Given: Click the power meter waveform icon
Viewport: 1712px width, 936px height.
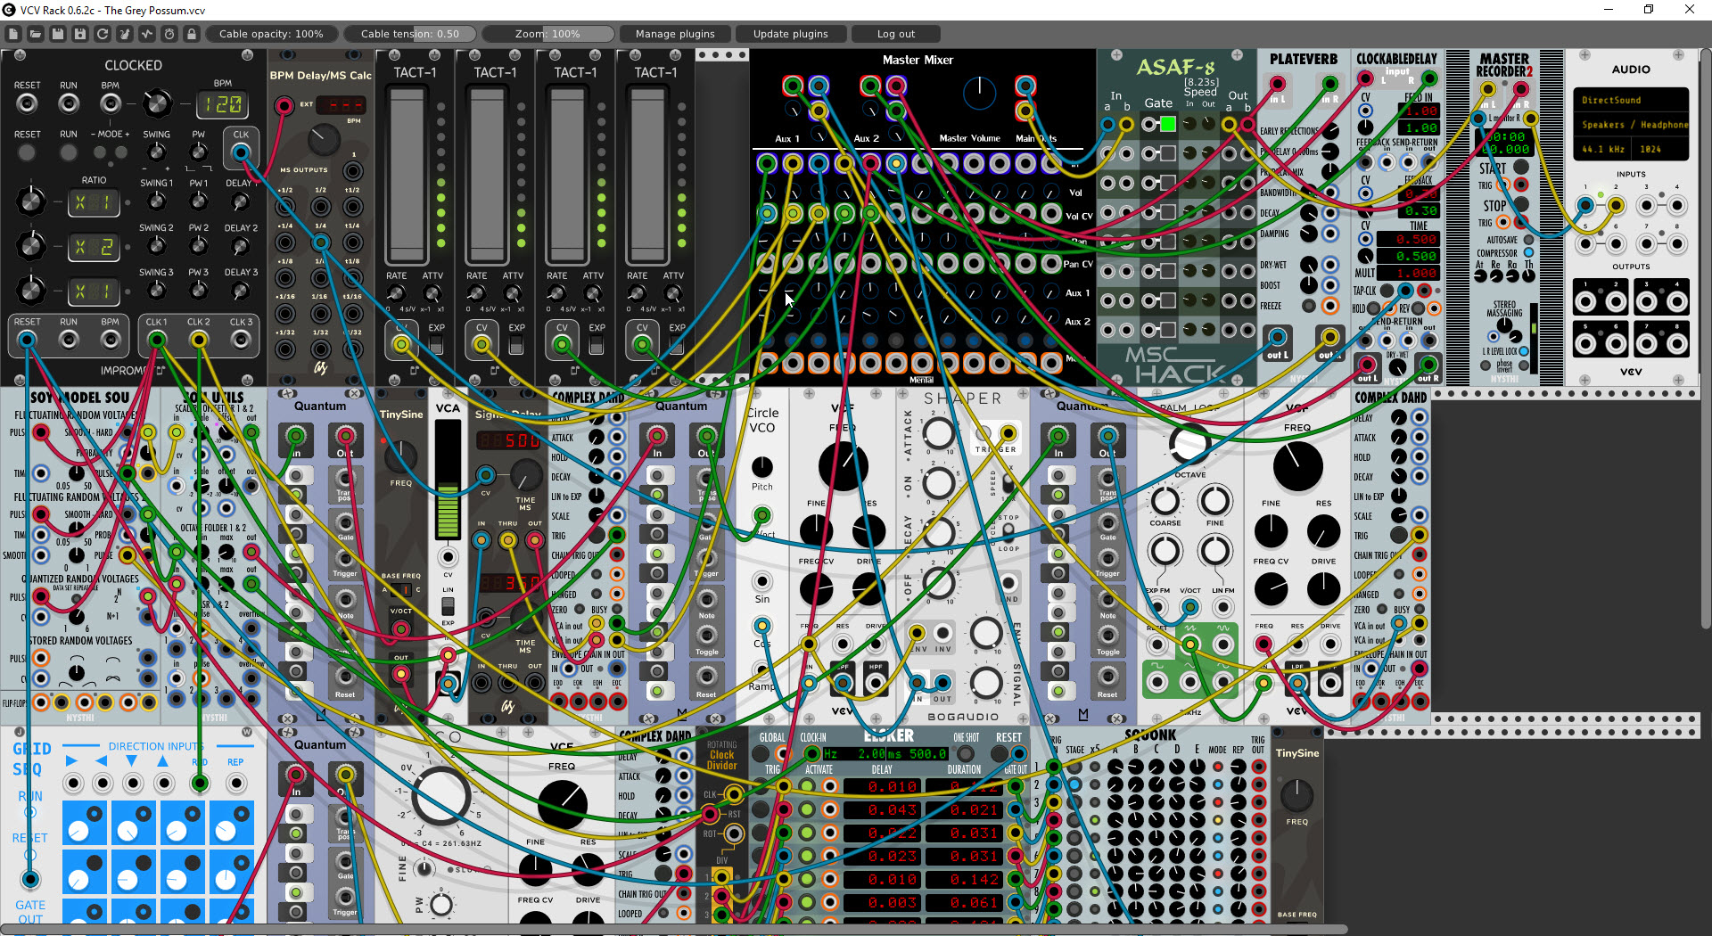Looking at the screenshot, I should pyautogui.click(x=147, y=34).
